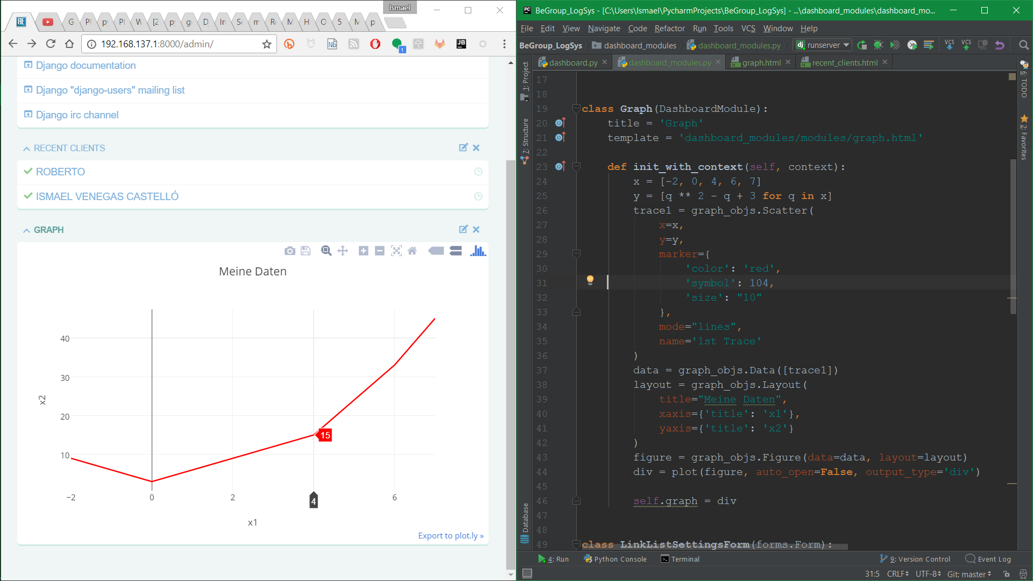Open the Refactor menu
The image size is (1033, 581).
pyautogui.click(x=669, y=29)
